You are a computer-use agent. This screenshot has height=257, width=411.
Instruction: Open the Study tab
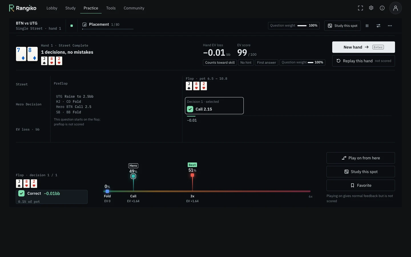[70, 8]
